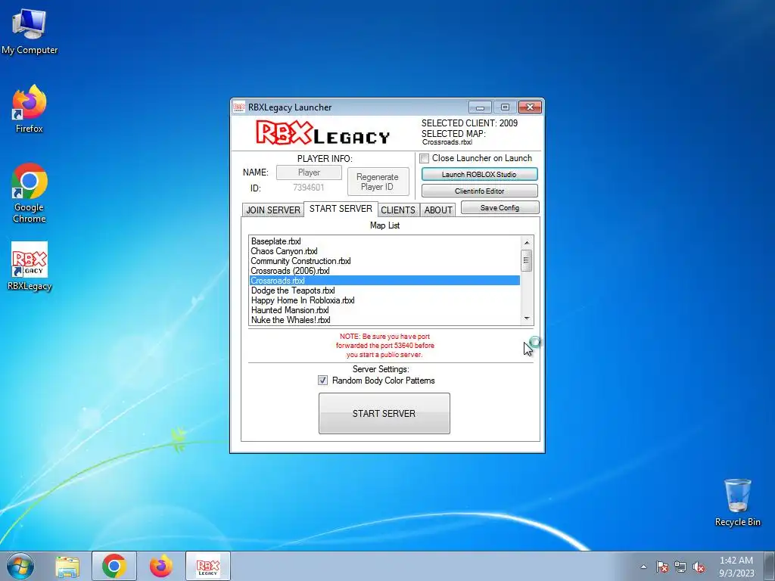Click the RBXLegacy Launcher title bar icon

(x=239, y=107)
